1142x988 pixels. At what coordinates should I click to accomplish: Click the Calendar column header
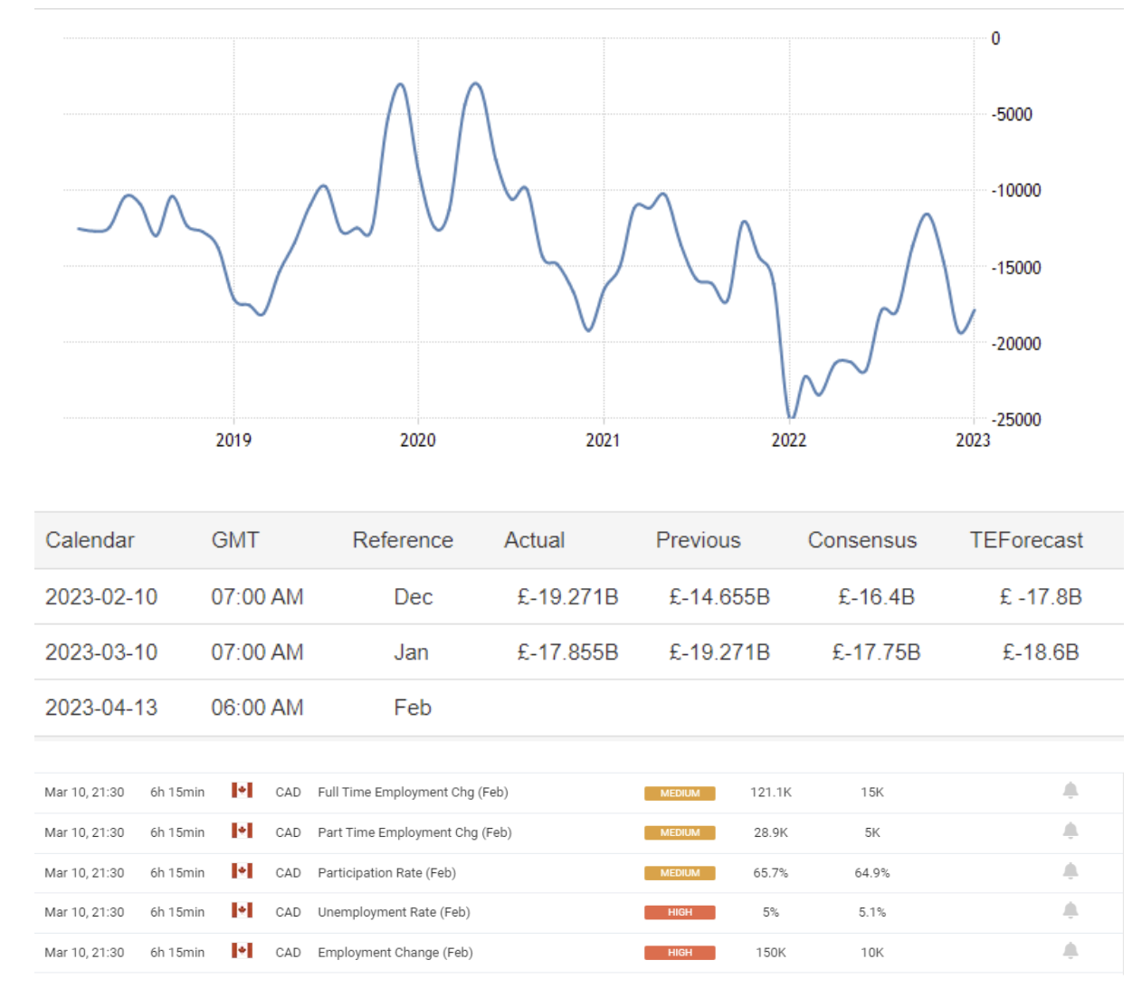[x=90, y=540]
